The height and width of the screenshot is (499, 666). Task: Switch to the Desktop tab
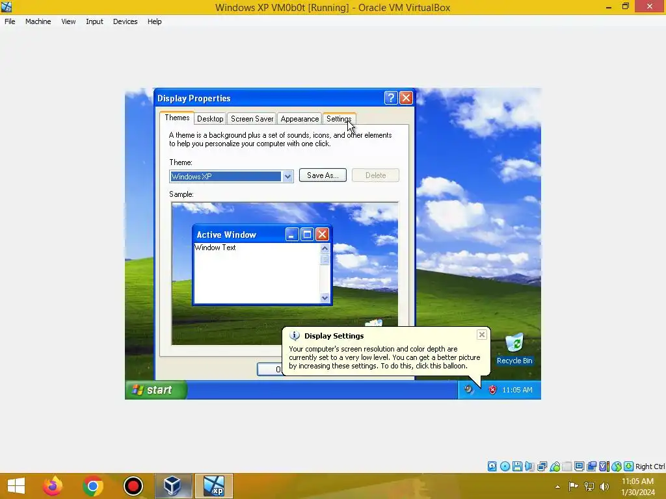(x=210, y=119)
